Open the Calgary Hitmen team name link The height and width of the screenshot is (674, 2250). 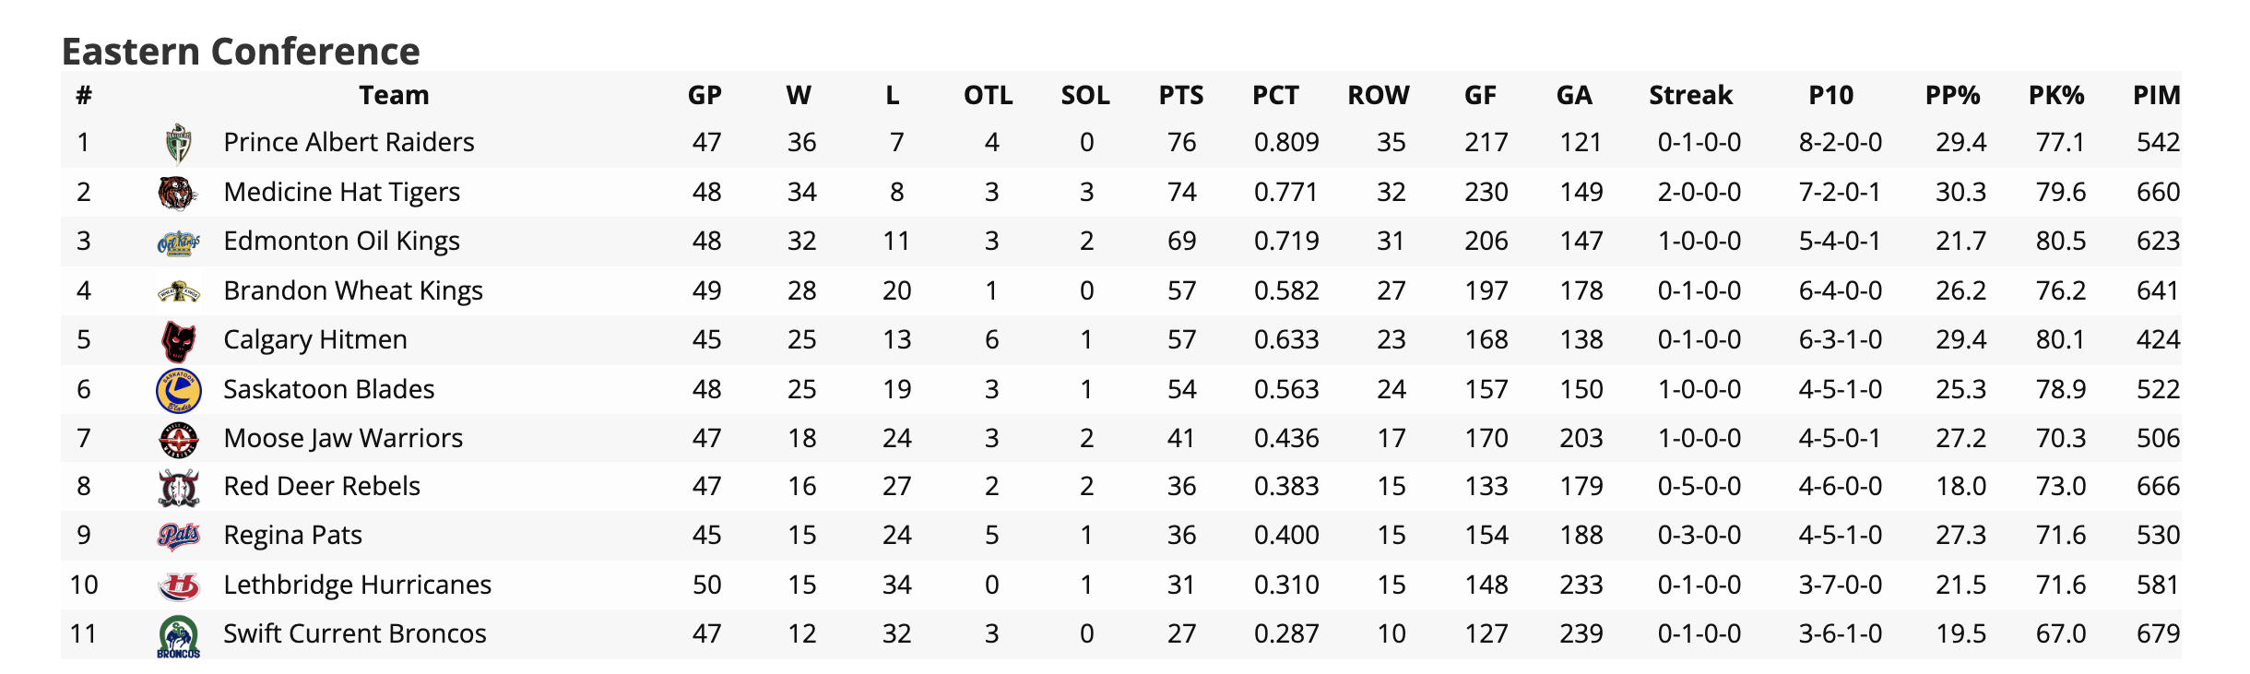click(x=314, y=340)
